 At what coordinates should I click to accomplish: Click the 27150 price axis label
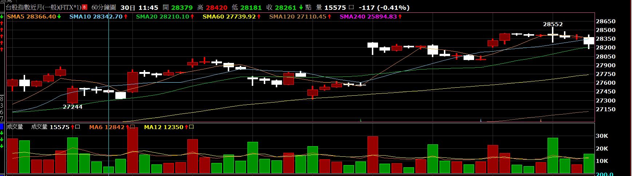point(606,109)
